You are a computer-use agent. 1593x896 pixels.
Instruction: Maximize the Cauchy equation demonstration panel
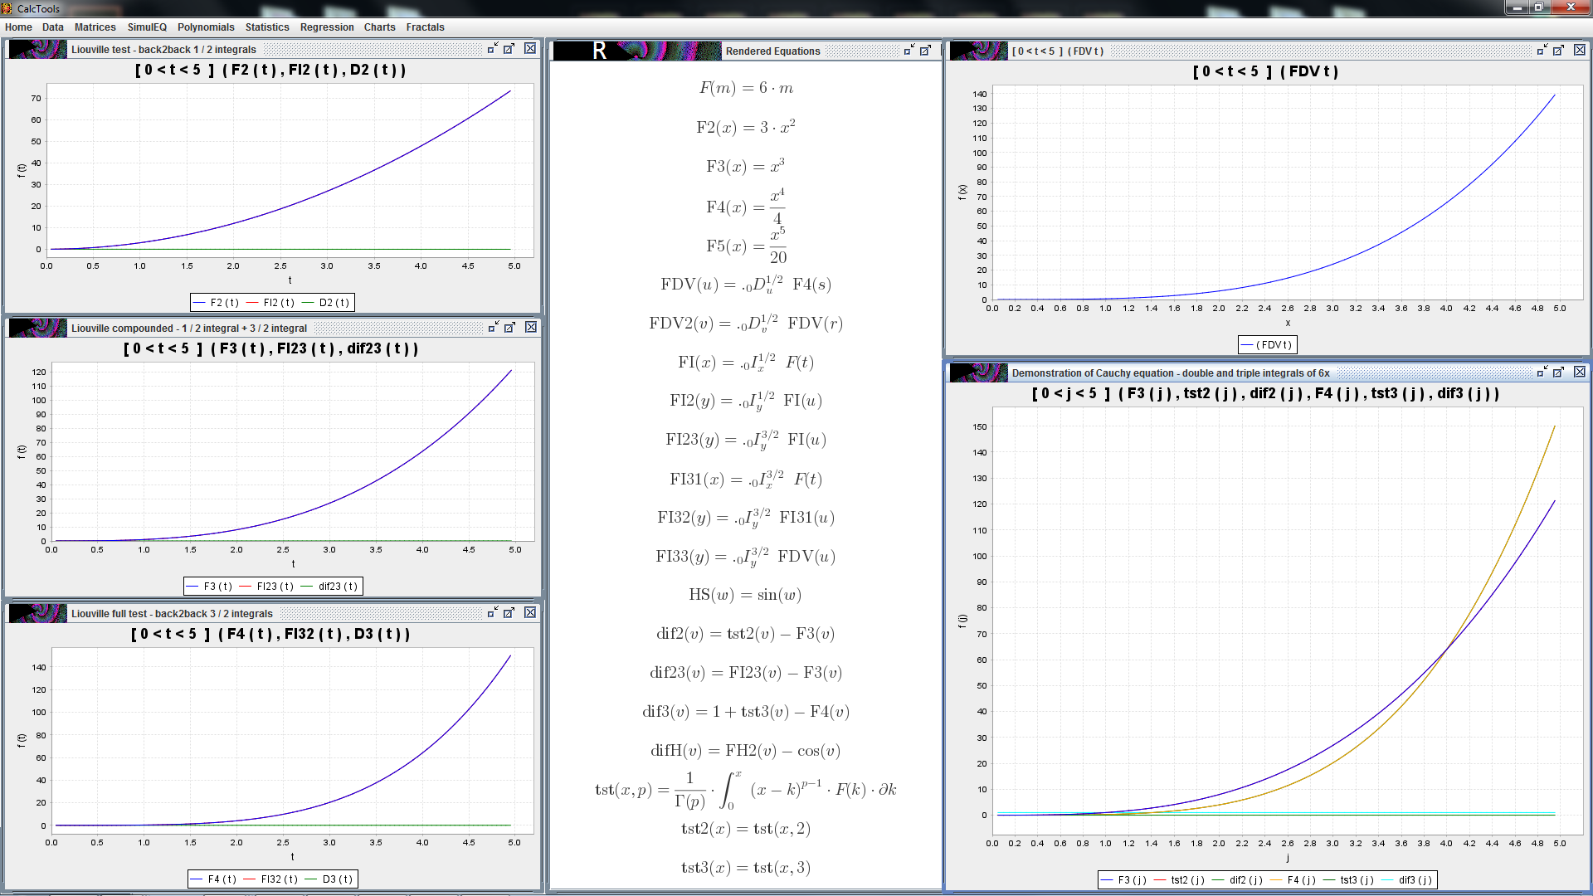point(1558,373)
